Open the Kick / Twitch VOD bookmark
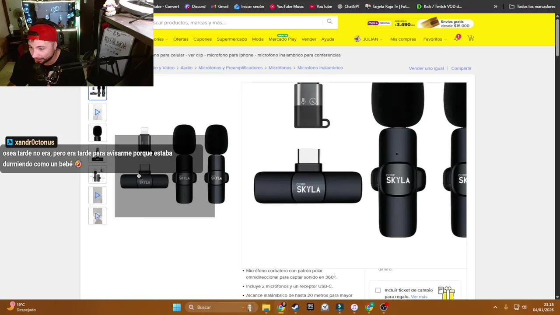Screen dimensions: 560x315 click(x=439, y=7)
